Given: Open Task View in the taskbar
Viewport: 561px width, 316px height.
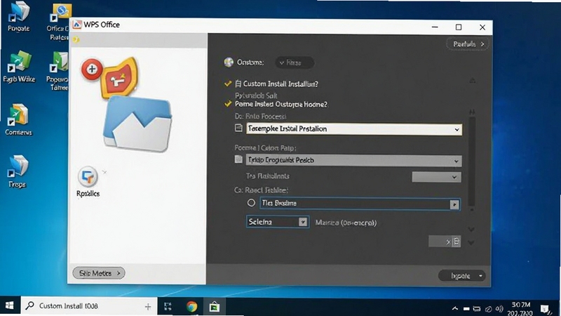Looking at the screenshot, I should coord(168,306).
